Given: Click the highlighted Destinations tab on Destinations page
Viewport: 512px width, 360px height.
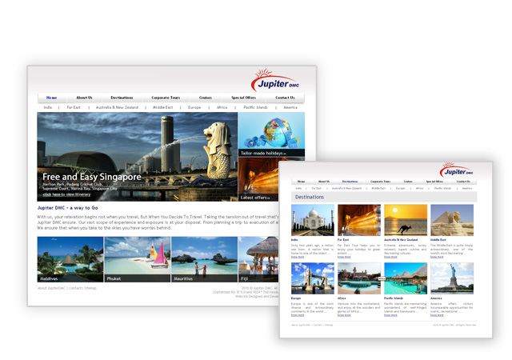Looking at the screenshot, I should click(x=350, y=182).
